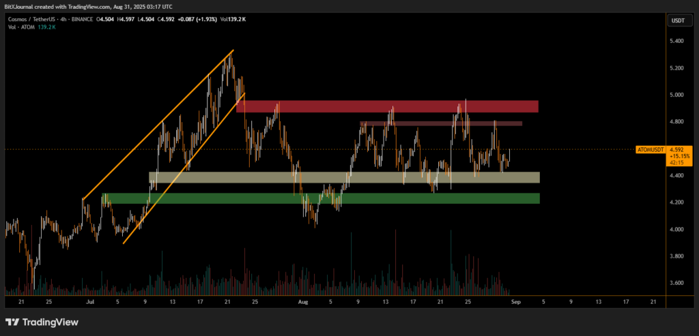Click the Vol · ATOM indicator legend
This screenshot has height=336, width=699.
click(22, 27)
